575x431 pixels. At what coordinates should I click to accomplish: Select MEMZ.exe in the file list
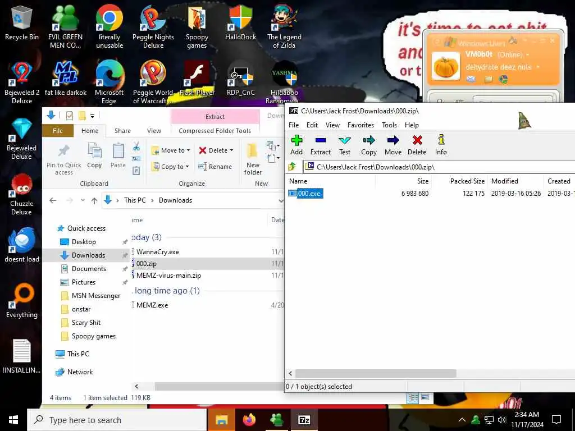(152, 305)
